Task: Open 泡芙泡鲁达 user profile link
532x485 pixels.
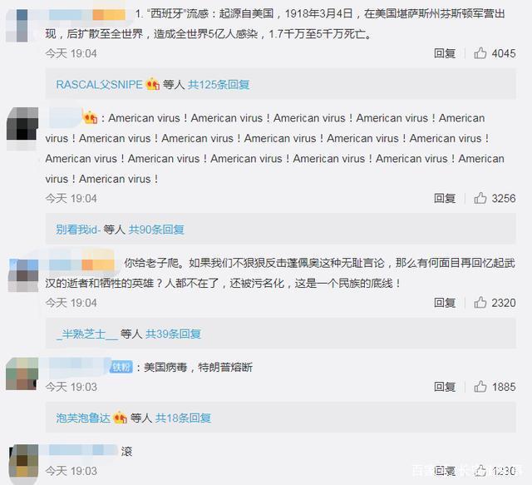Action: (83, 418)
